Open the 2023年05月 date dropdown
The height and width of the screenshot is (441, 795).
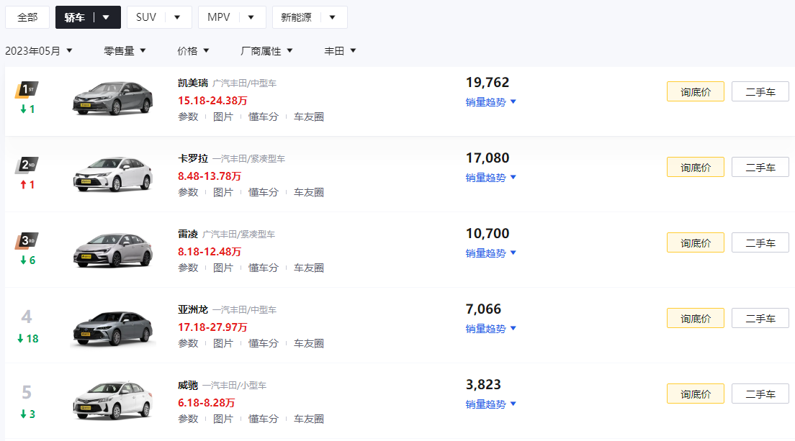click(39, 50)
